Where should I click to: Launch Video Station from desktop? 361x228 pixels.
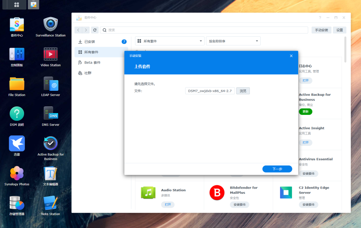tap(51, 54)
